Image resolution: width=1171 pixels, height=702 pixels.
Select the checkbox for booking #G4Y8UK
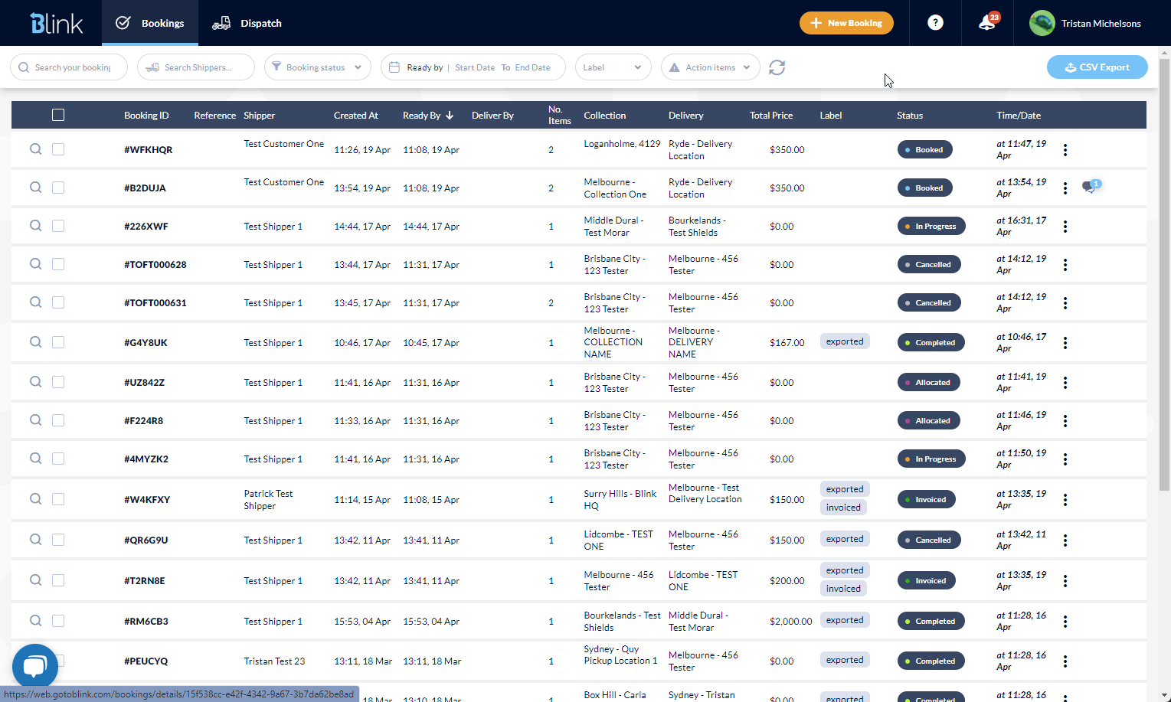click(58, 342)
